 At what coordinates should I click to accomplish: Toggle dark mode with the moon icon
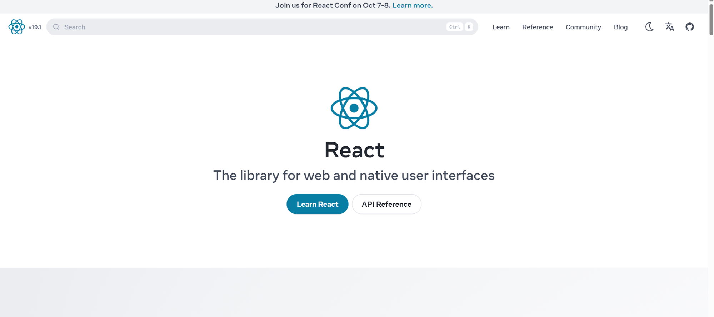[x=649, y=27]
